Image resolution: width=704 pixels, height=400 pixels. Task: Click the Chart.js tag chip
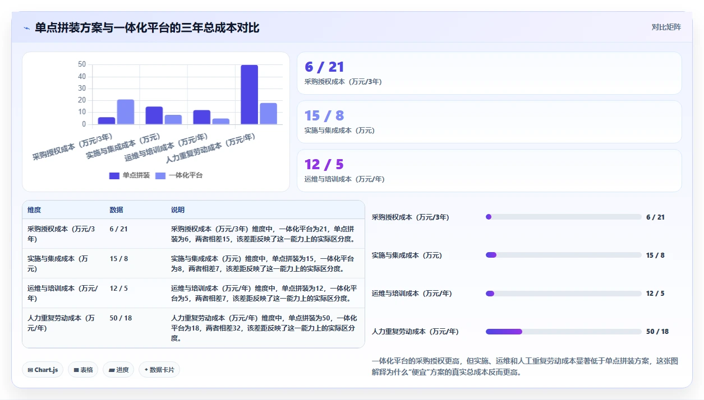[x=43, y=370]
